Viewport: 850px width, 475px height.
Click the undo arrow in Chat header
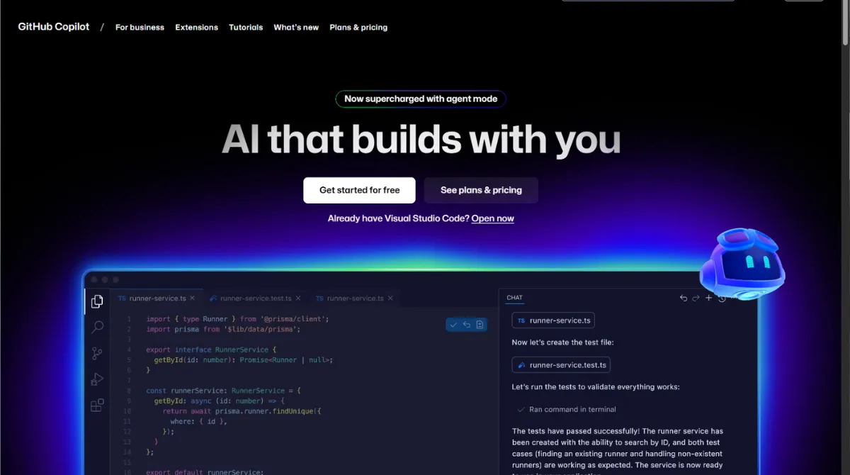(x=684, y=298)
